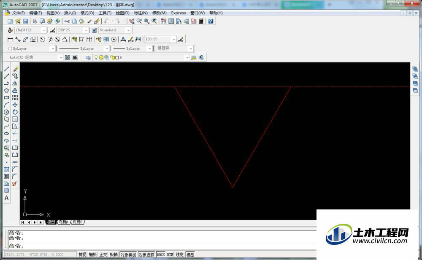The height and width of the screenshot is (260, 422).
Task: Switch to the 布局2 layout tab
Action: pyautogui.click(x=78, y=222)
